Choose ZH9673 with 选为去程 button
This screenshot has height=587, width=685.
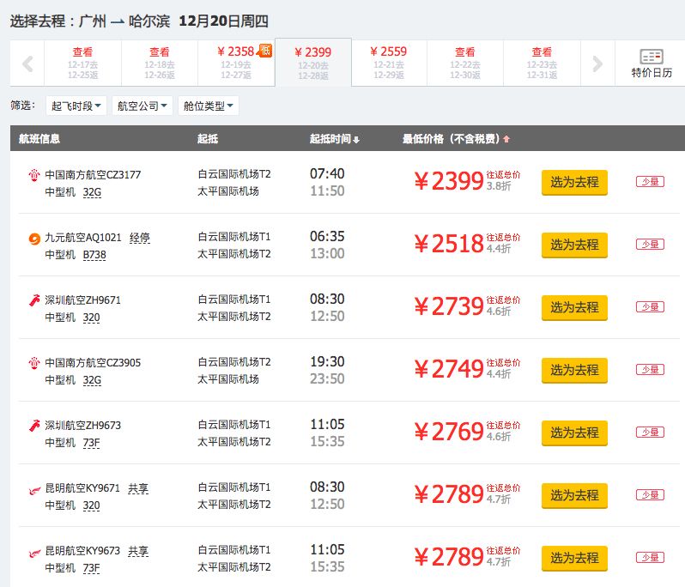click(574, 433)
